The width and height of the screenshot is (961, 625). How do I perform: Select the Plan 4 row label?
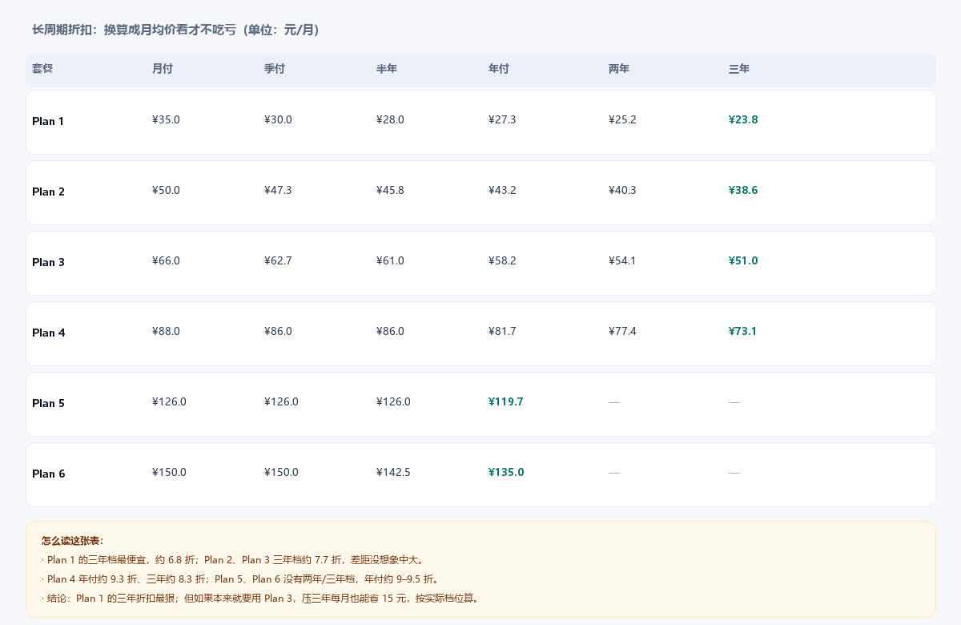(x=48, y=333)
